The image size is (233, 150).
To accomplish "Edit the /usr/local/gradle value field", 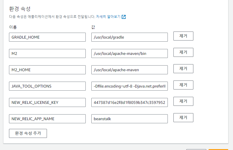I will 129,37.
